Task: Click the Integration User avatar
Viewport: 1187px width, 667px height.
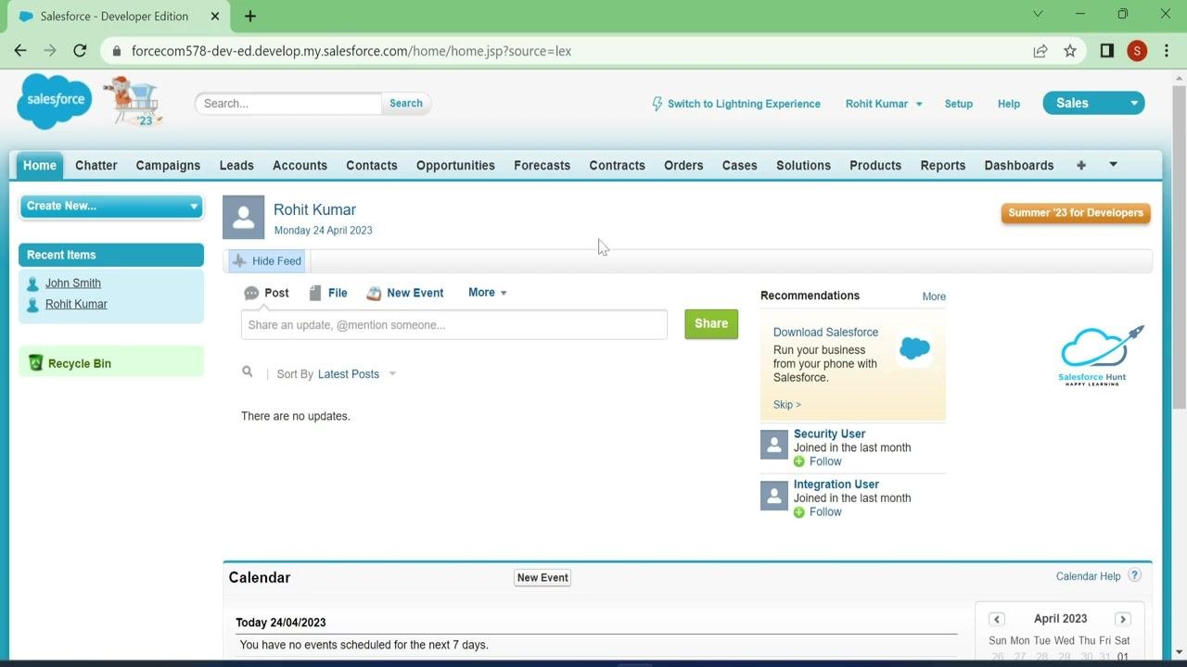Action: click(x=774, y=496)
